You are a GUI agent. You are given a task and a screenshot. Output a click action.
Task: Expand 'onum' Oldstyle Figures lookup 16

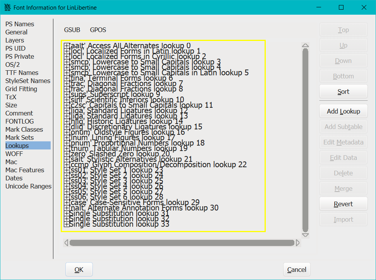[x=67, y=132]
